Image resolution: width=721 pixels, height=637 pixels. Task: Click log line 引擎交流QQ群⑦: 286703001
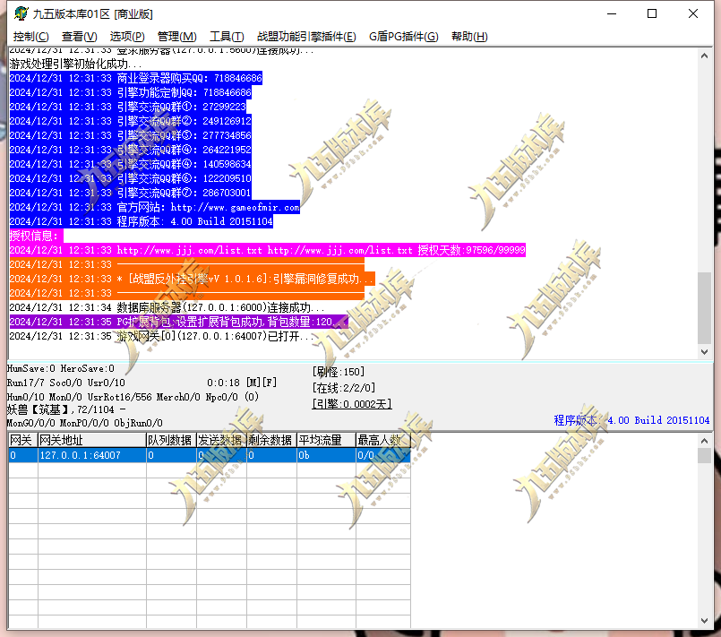pos(131,193)
